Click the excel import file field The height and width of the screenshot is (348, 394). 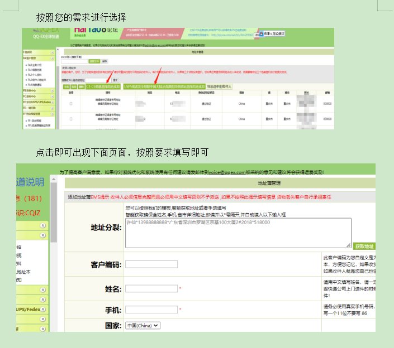pos(75,61)
